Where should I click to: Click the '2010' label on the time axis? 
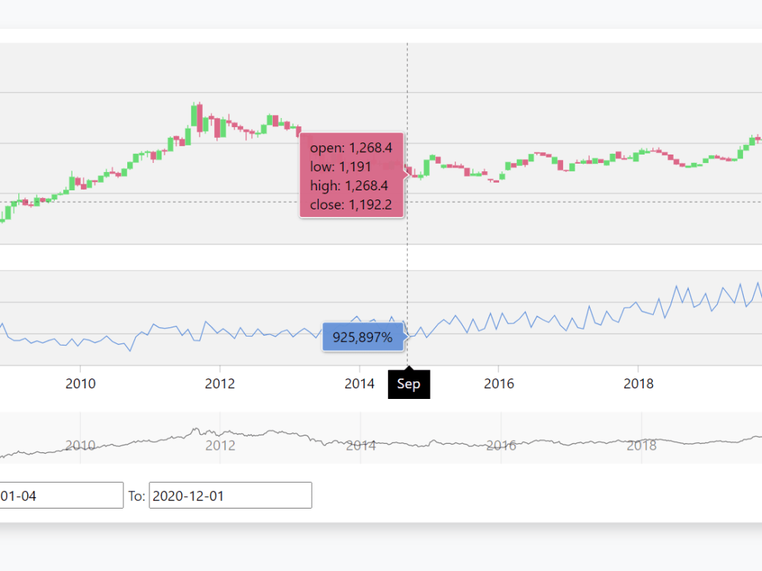pyautogui.click(x=82, y=384)
